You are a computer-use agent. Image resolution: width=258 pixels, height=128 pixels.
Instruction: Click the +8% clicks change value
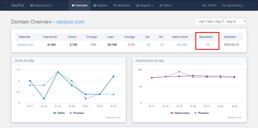coord(93,45)
